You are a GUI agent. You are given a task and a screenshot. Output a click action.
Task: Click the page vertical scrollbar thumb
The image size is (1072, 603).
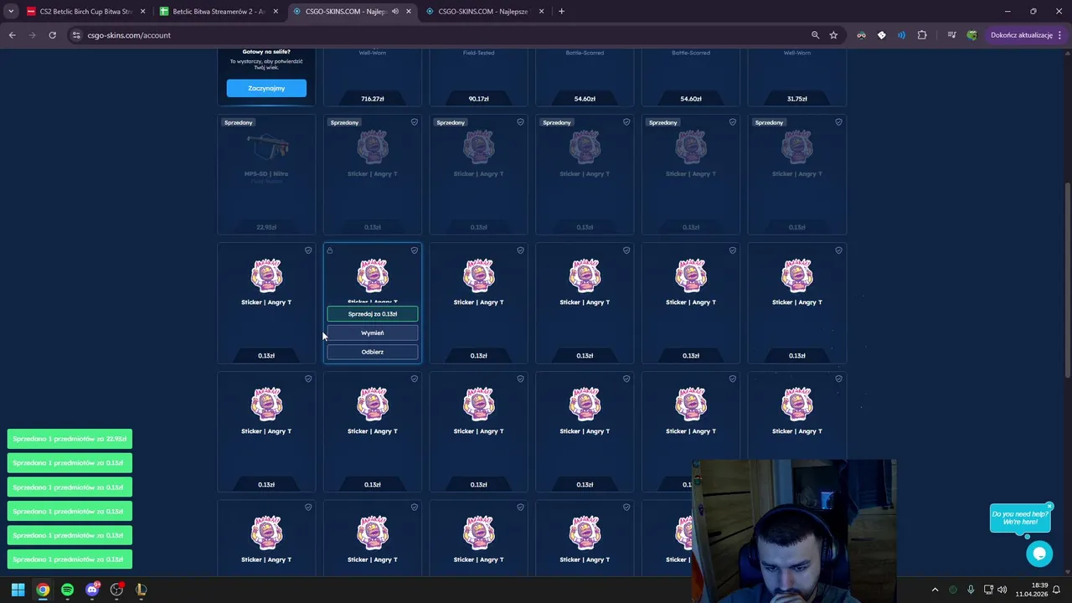pyautogui.click(x=1067, y=281)
